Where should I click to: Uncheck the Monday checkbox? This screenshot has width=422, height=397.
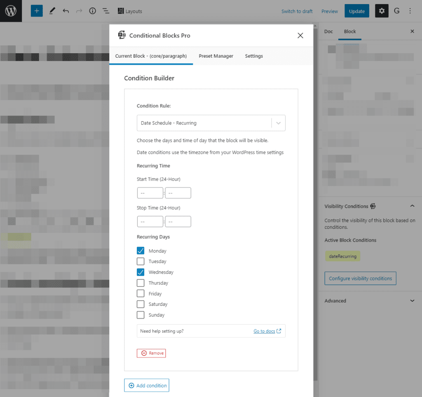pyautogui.click(x=141, y=251)
